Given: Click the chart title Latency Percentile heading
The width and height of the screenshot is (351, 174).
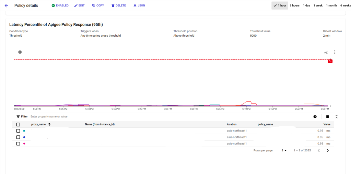Looking at the screenshot, I should [x=56, y=25].
